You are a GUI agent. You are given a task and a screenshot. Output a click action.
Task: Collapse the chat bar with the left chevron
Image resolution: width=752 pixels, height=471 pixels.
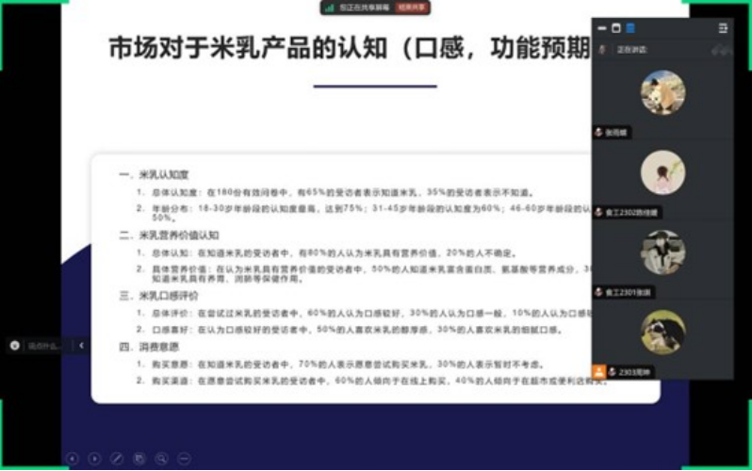pos(81,346)
